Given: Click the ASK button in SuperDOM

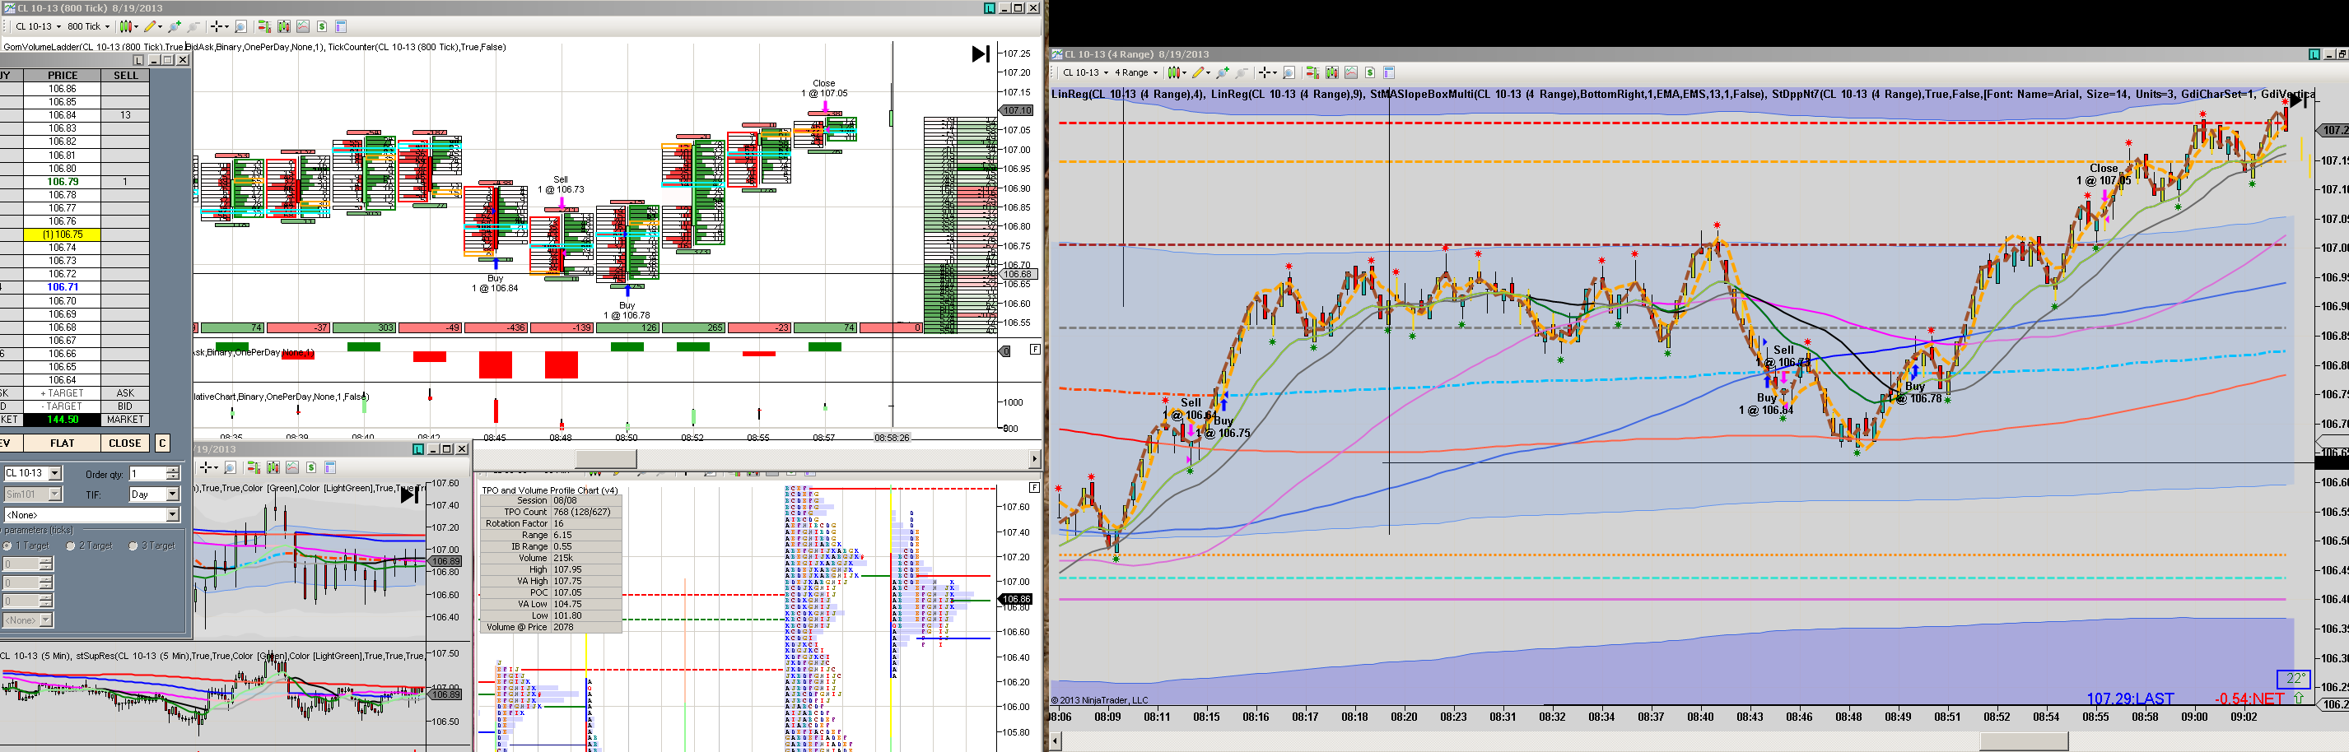Looking at the screenshot, I should (x=125, y=394).
